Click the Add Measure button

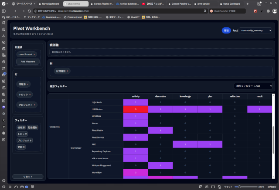click(28, 62)
